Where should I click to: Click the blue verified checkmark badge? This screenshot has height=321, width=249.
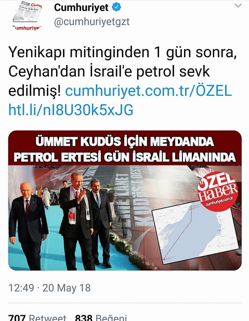point(116,8)
